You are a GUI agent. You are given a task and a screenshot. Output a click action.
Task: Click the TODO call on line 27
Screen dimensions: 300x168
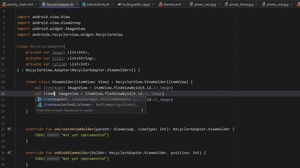coord(39,159)
